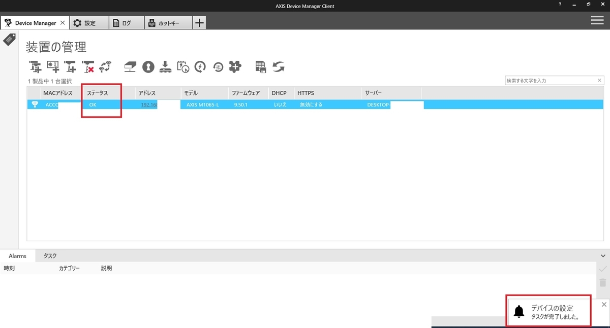Click the 説明 alarm column header
Screen dimensions: 610x328
coord(106,268)
